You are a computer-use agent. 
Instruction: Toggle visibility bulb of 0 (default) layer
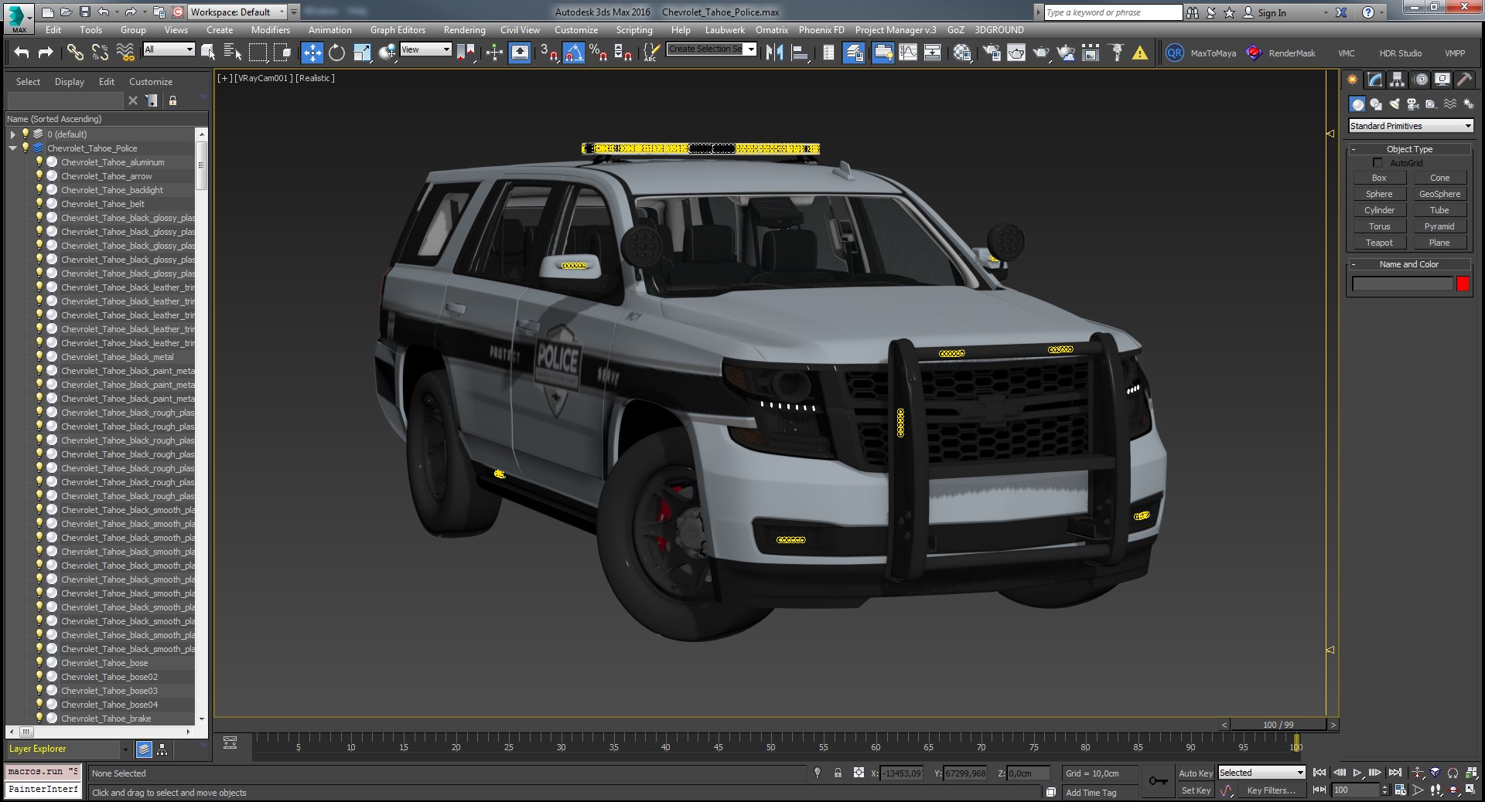(x=26, y=134)
